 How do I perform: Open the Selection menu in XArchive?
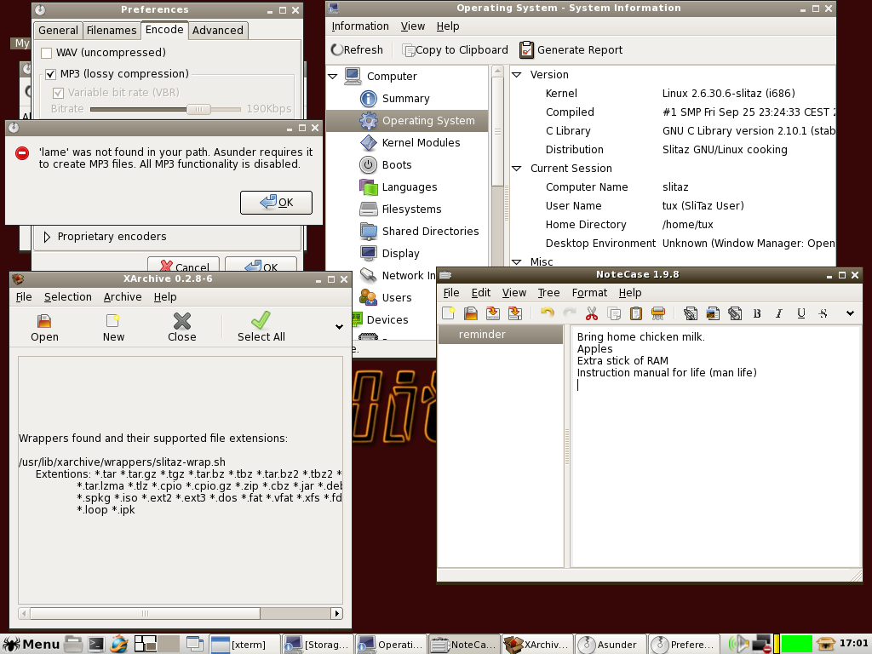[68, 297]
